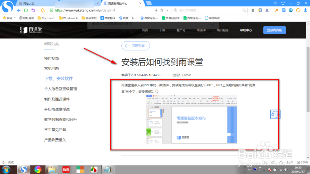Open 下载 in the site navigation
Image resolution: width=310 pixels, height=174 pixels.
pos(162,30)
